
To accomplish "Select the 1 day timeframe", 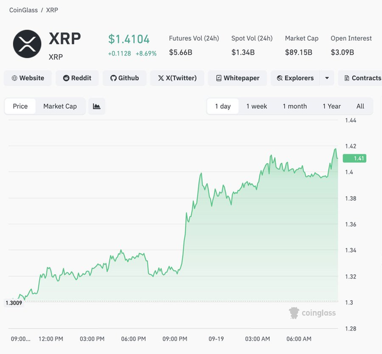I will pos(222,106).
